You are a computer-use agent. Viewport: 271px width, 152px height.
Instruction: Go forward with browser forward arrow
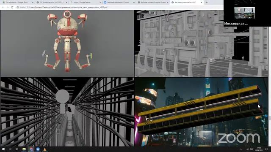click(x=8, y=8)
